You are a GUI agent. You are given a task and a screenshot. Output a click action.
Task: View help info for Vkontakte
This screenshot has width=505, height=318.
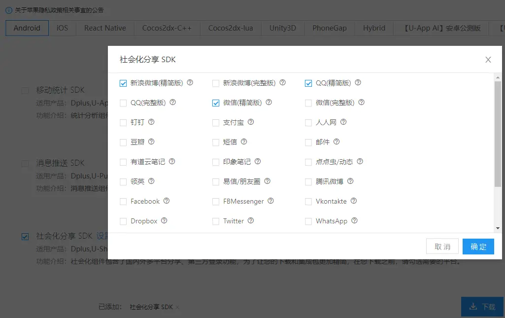[354, 201]
